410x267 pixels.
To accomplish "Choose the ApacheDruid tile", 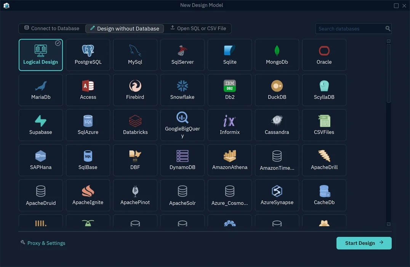I will click(x=40, y=195).
